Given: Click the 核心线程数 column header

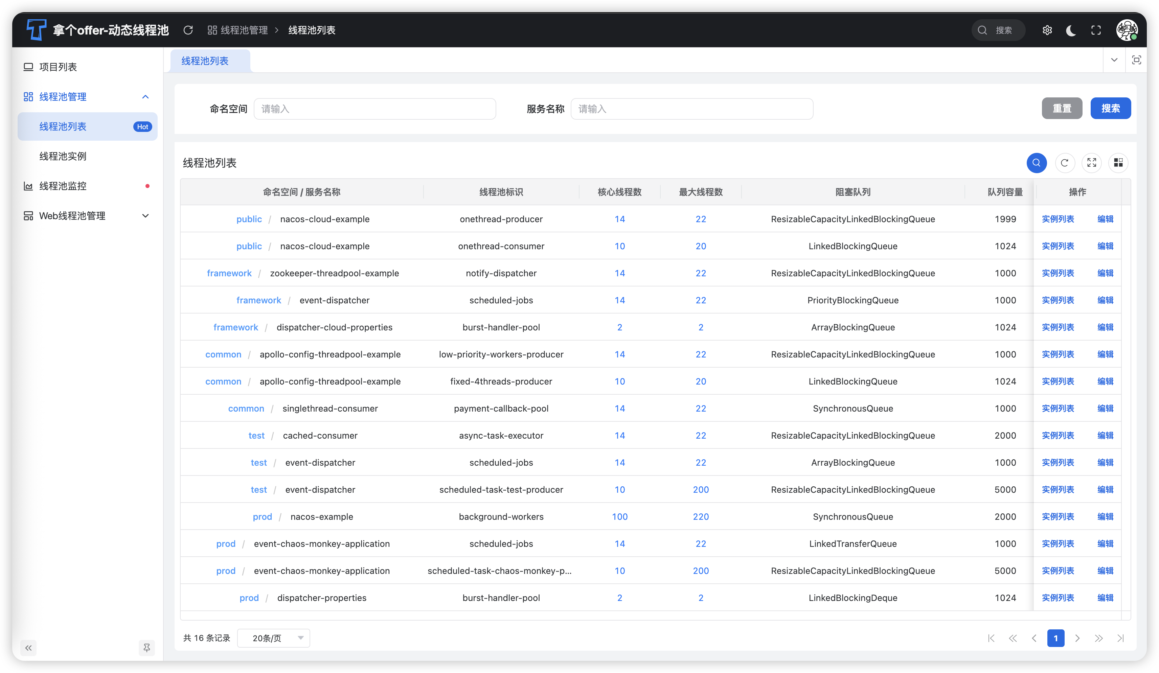Looking at the screenshot, I should 619,192.
